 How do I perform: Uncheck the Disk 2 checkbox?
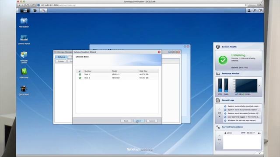coord(80,78)
